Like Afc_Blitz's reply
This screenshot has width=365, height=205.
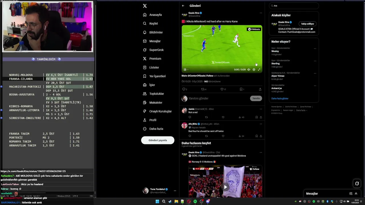(x=223, y=136)
